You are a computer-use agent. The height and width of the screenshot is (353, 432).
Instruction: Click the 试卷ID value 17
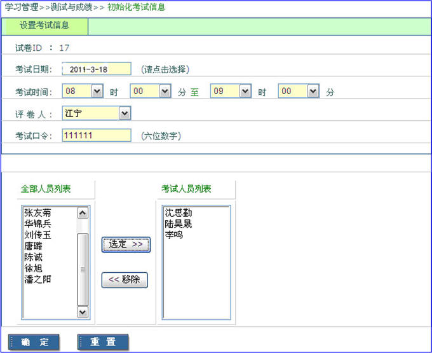64,48
